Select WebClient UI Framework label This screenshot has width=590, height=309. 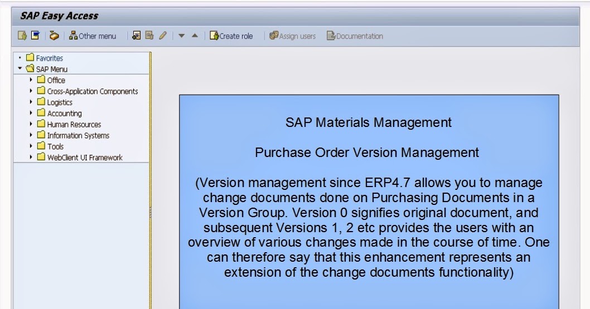pyautogui.click(x=85, y=158)
